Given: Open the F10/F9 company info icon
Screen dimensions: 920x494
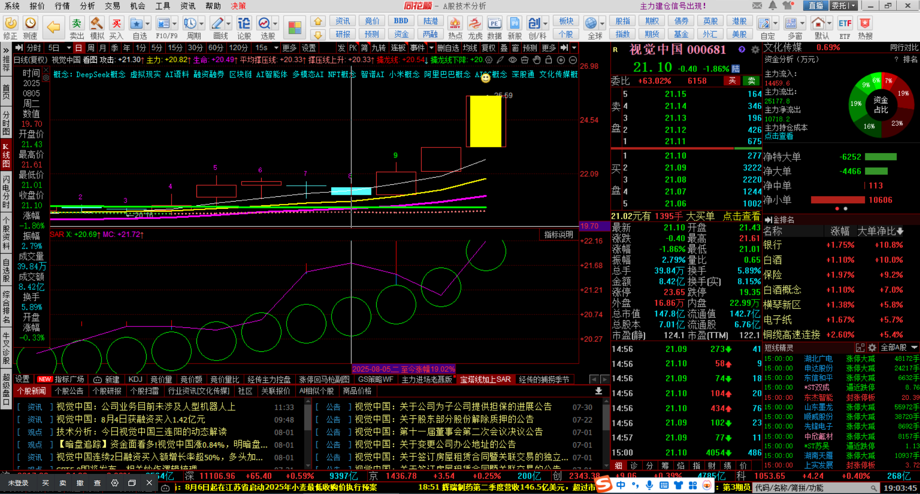Looking at the screenshot, I should click(163, 23).
